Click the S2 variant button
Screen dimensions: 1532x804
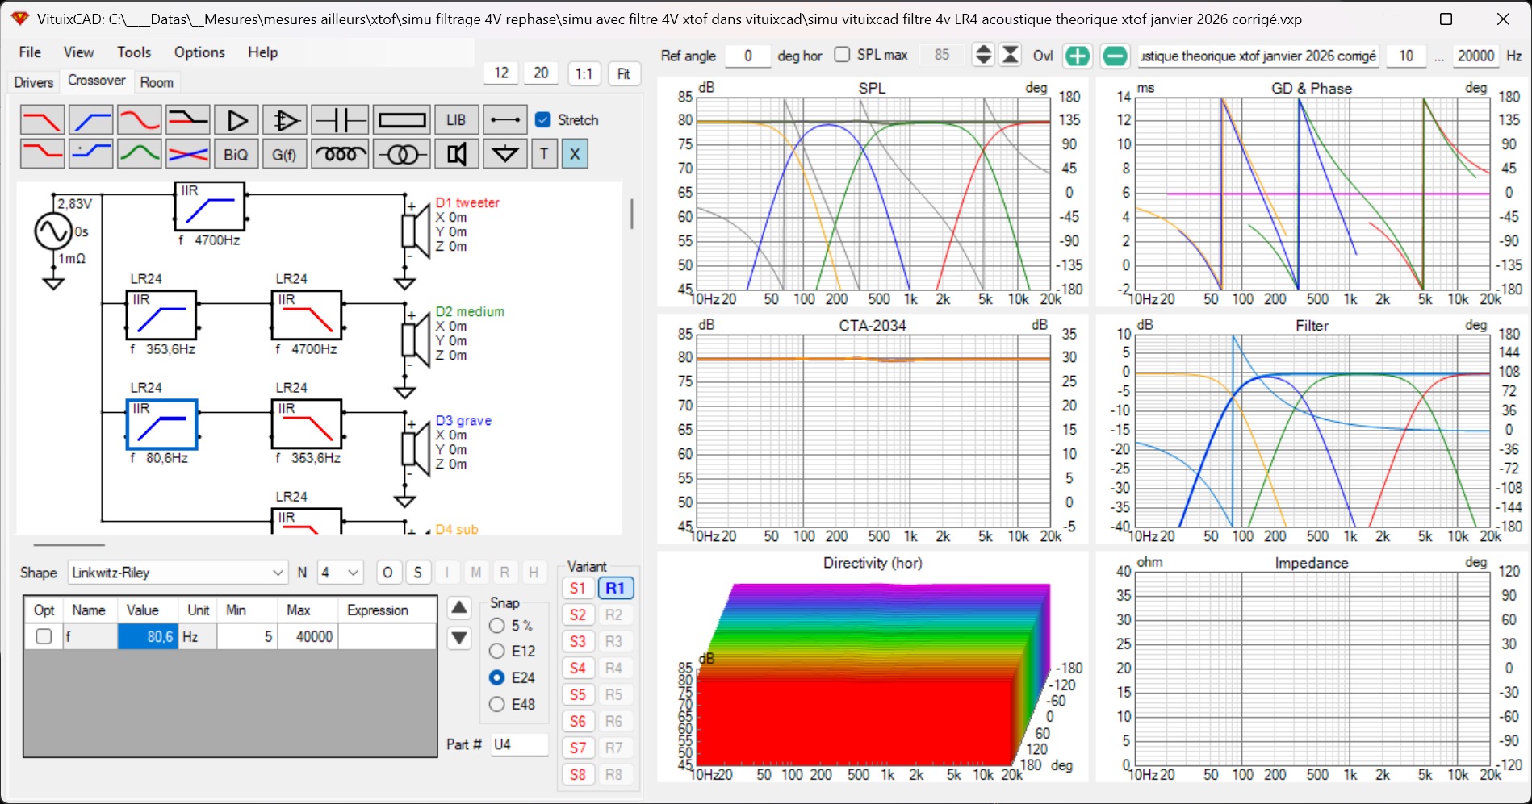[x=578, y=614]
